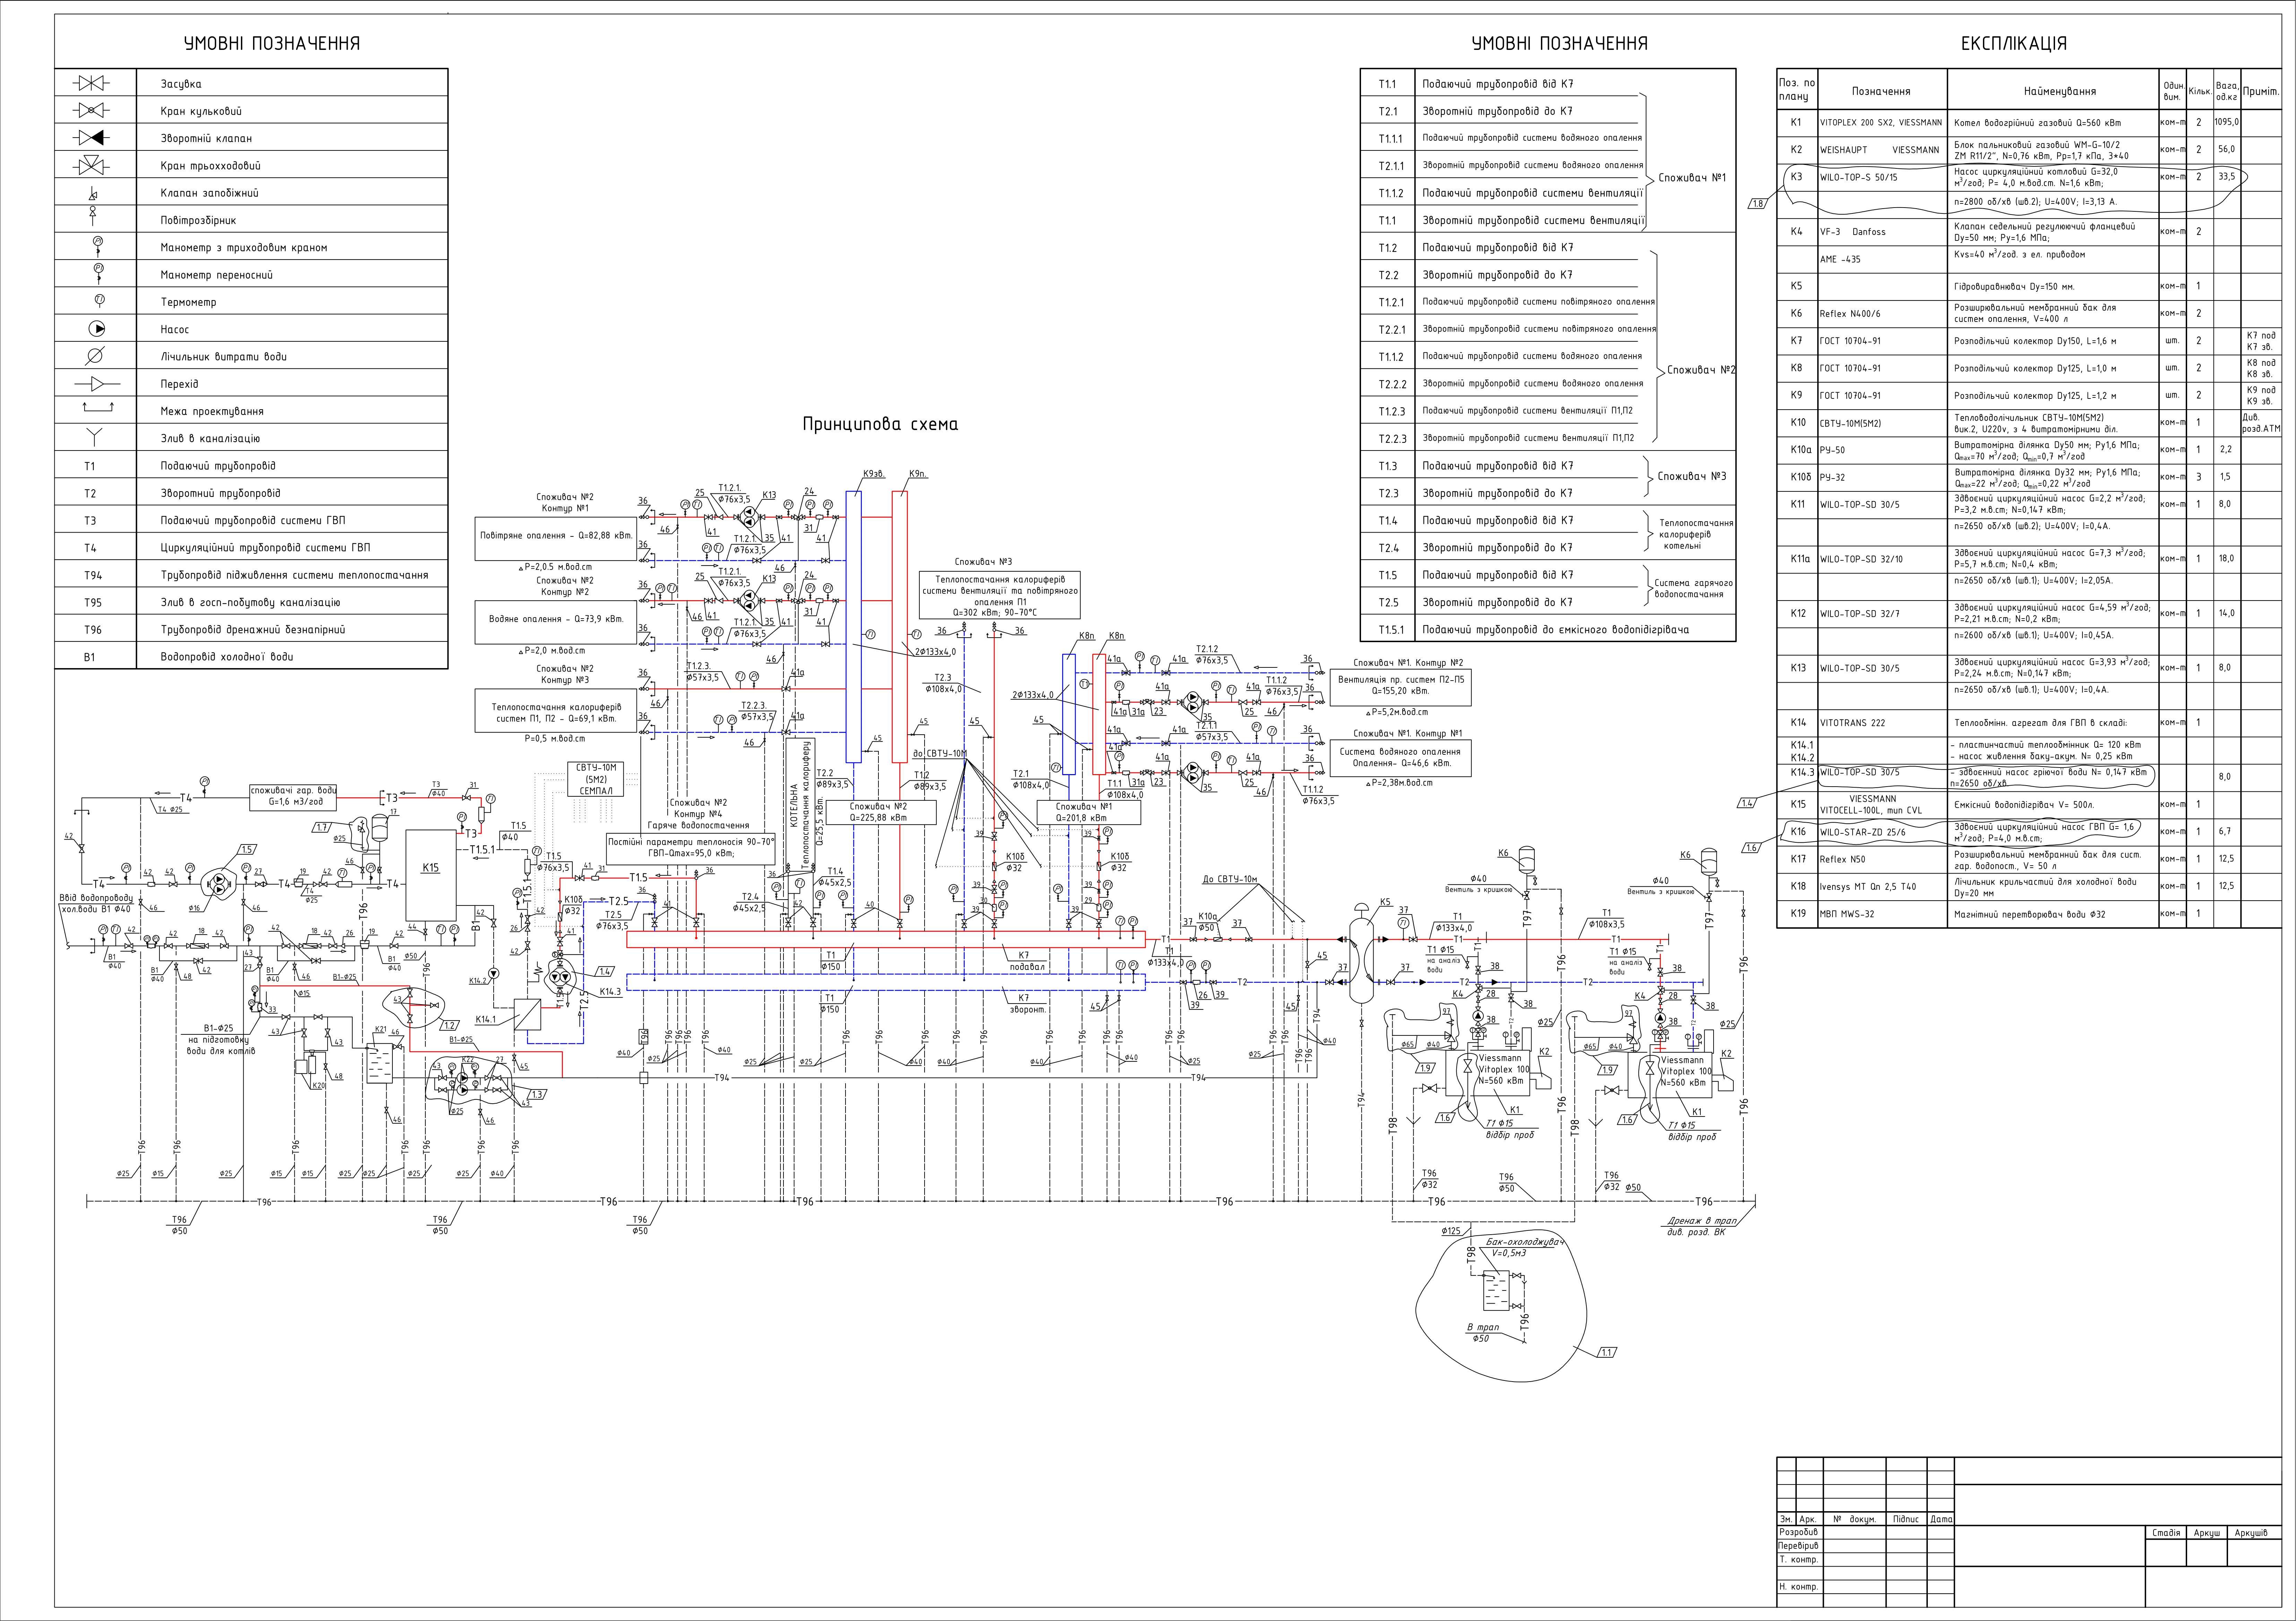Screen dimensions: 2296x1621
Task: Click Подаючий трубопровід до ємкісного водопідігрівача row
Action: 1548,630
